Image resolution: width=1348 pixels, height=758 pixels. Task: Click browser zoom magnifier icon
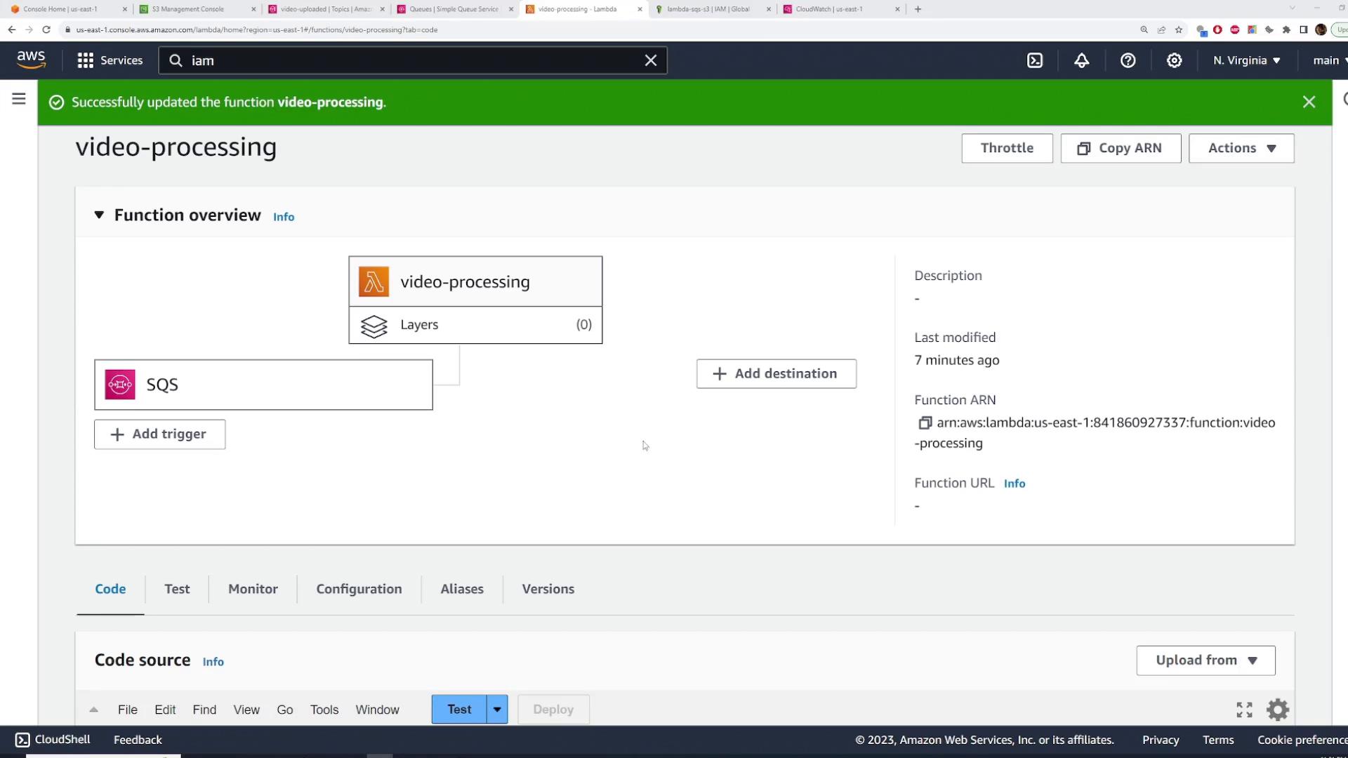click(1144, 29)
